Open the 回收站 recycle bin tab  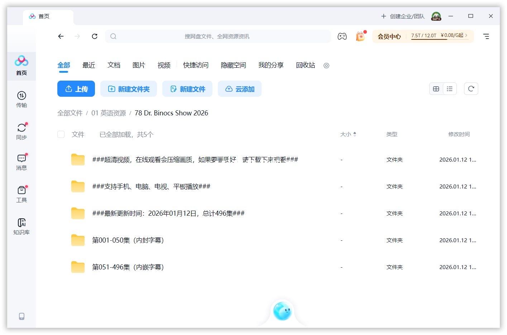(x=305, y=65)
